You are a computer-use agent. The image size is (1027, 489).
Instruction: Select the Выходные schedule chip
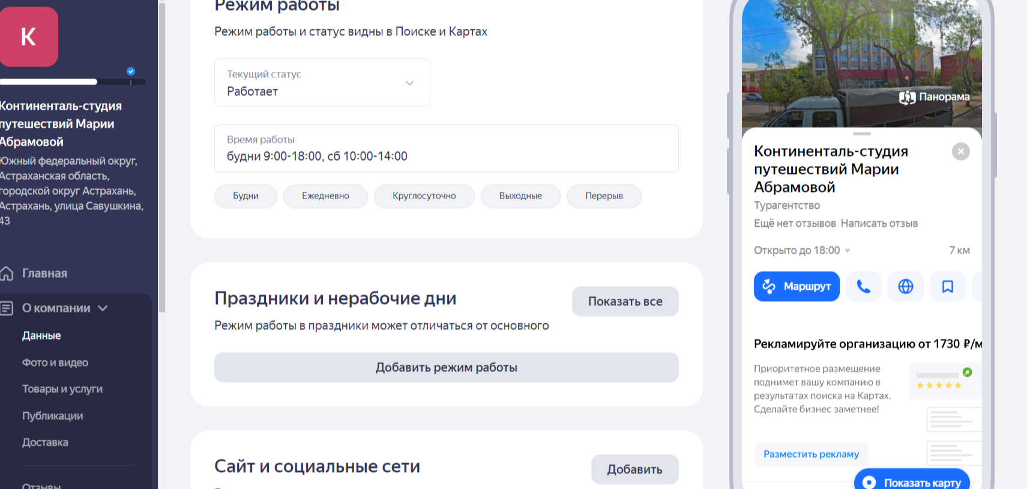point(520,196)
